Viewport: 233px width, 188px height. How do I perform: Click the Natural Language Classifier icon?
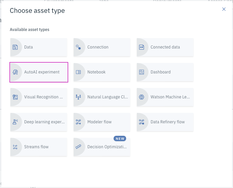tap(78, 97)
